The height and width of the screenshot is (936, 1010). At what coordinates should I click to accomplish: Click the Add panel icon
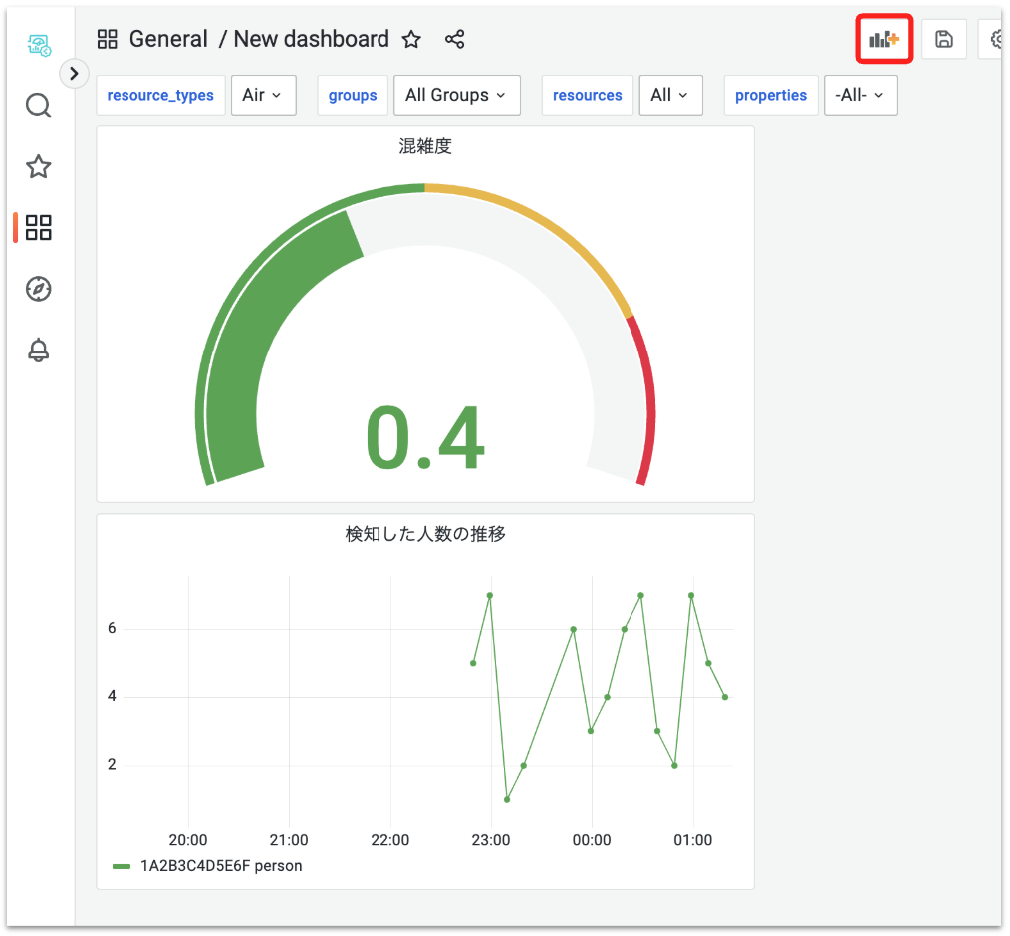click(x=884, y=39)
